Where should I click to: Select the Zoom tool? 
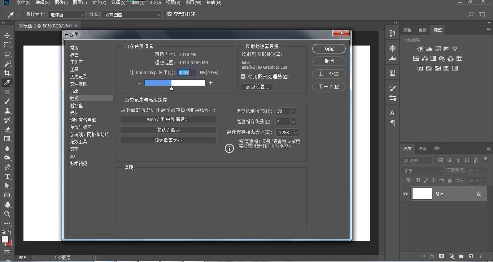point(7,214)
